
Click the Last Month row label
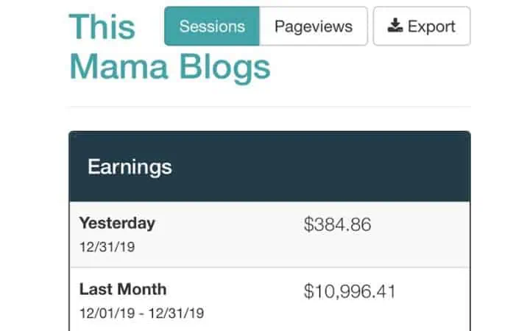123,289
